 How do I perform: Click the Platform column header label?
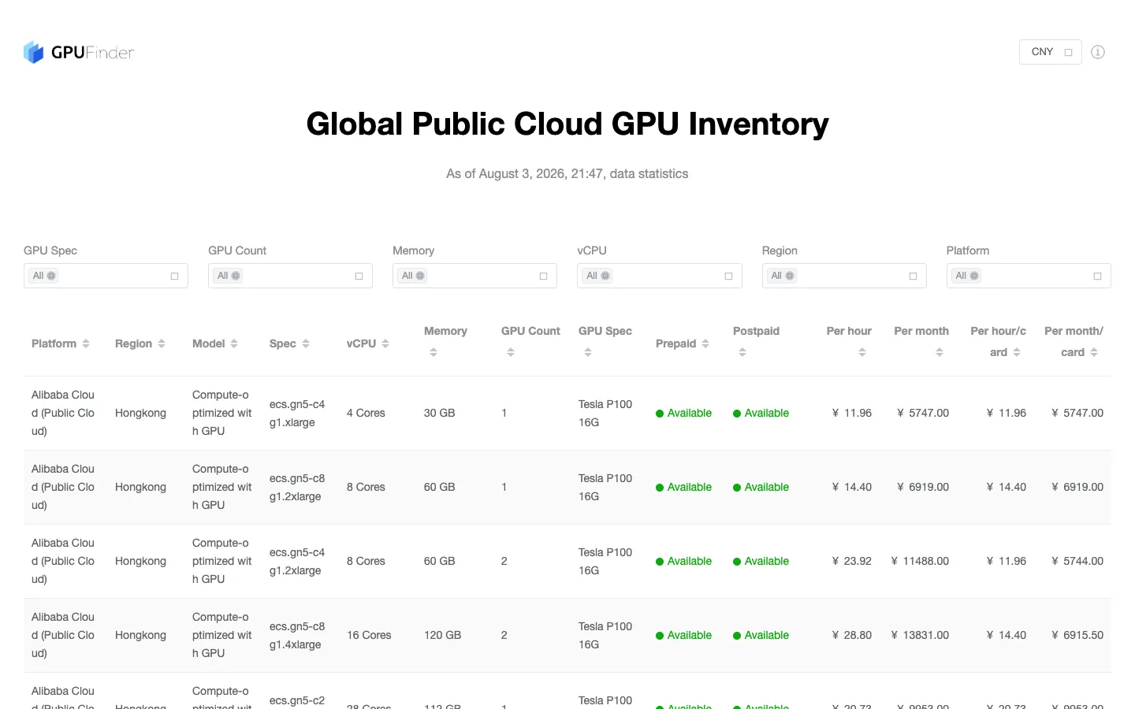pyautogui.click(x=54, y=343)
